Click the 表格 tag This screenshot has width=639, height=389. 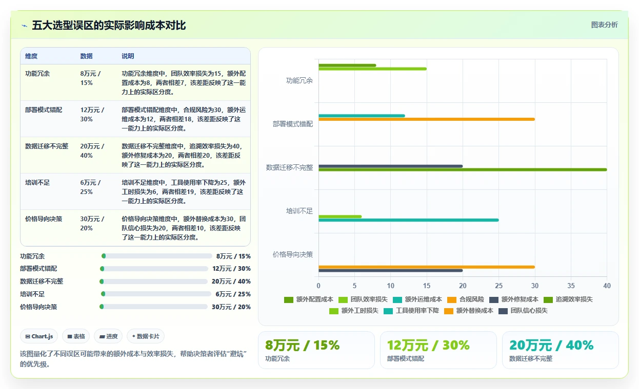[x=76, y=336]
